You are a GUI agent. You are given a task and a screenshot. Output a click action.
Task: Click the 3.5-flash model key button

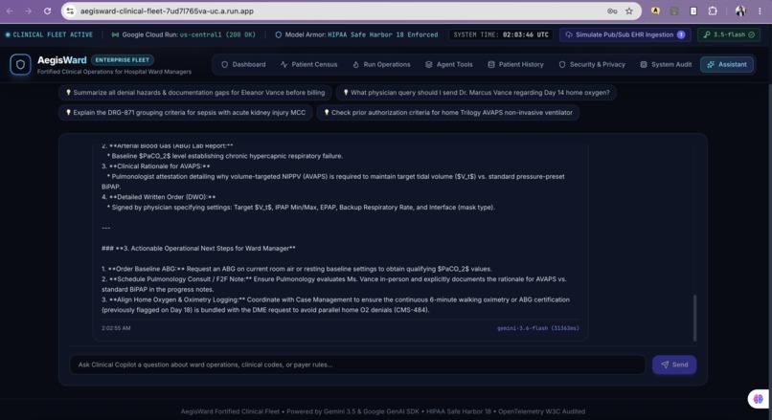pyautogui.click(x=729, y=34)
